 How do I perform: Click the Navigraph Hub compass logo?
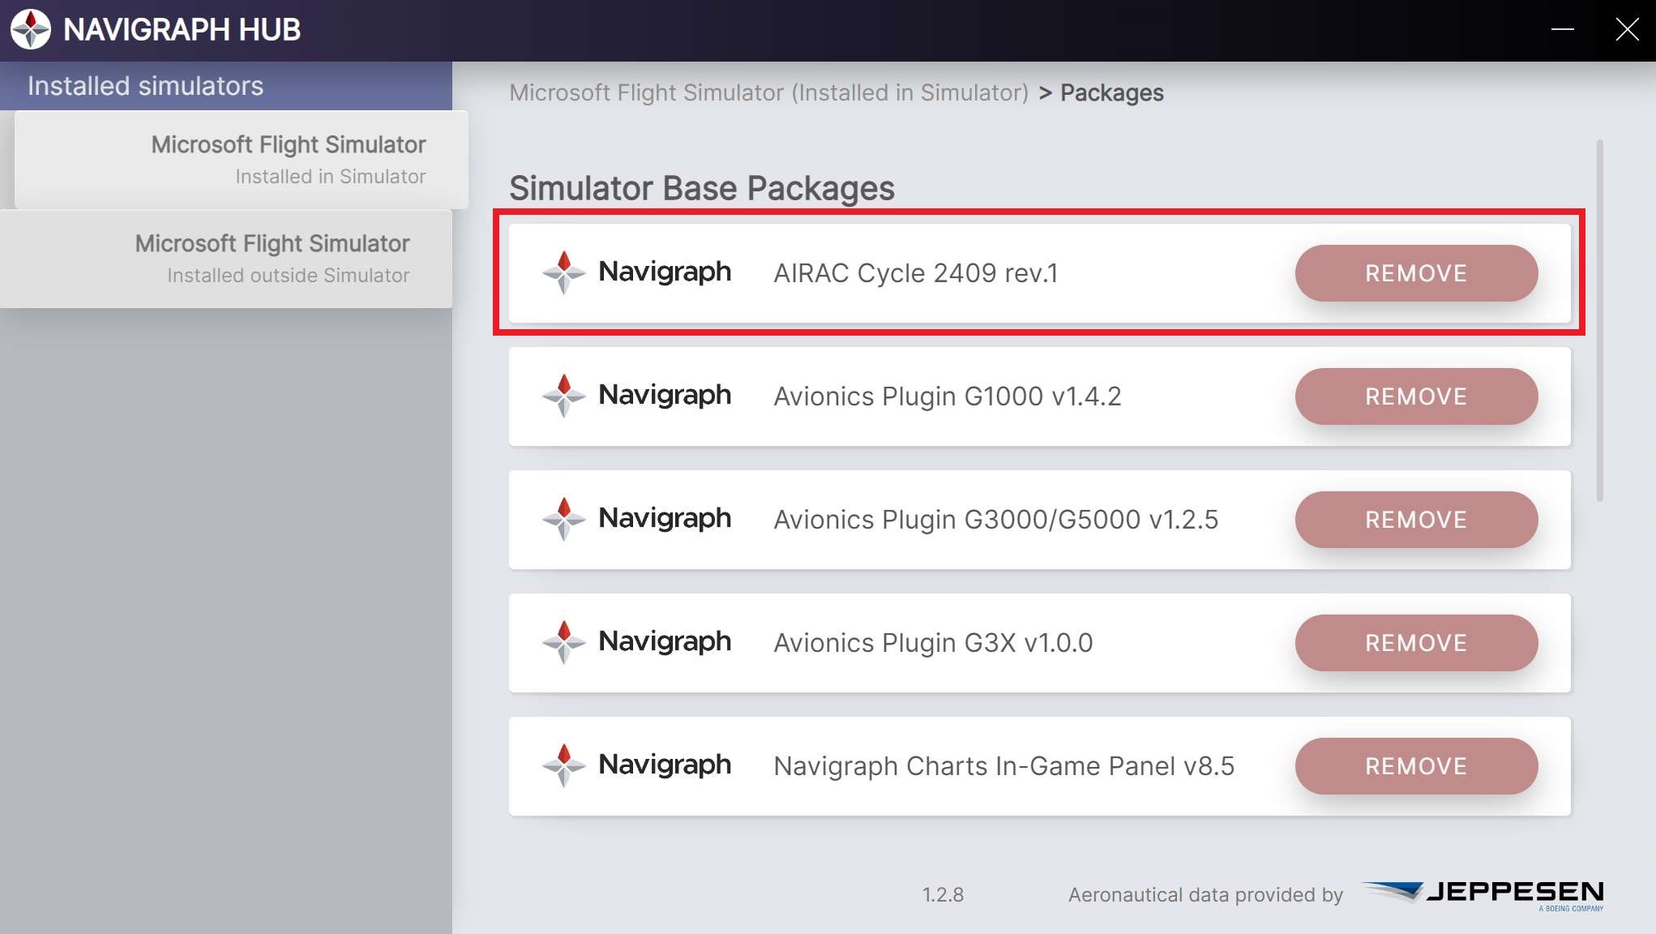(31, 29)
